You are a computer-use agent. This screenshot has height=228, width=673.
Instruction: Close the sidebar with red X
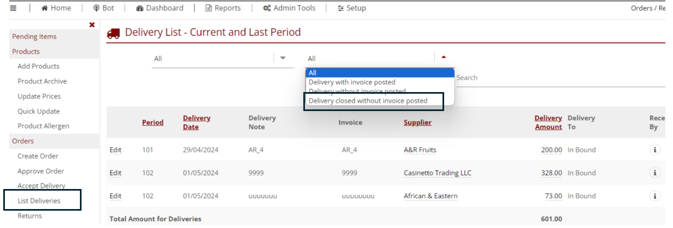[92, 25]
